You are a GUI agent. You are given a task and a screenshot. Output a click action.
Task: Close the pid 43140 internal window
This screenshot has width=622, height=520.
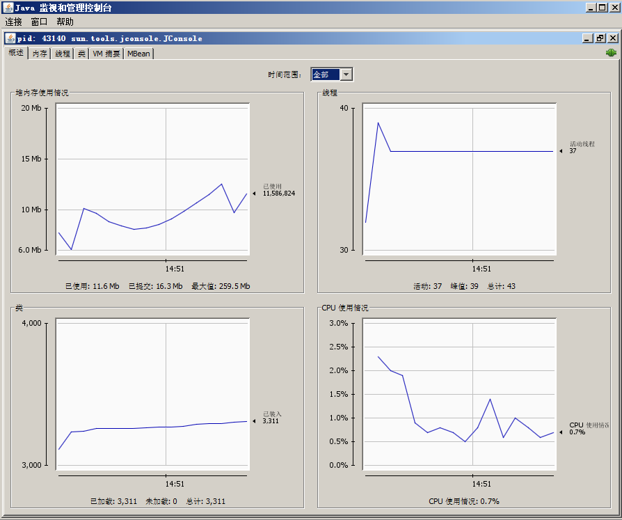(x=611, y=38)
